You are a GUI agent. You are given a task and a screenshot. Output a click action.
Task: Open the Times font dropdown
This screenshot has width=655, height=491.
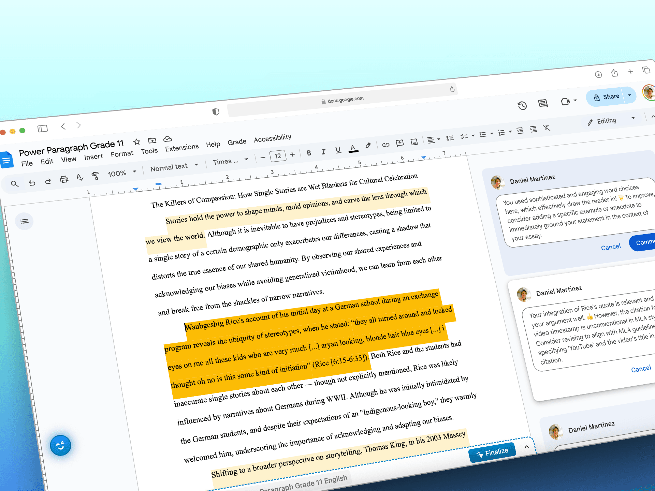[230, 161]
